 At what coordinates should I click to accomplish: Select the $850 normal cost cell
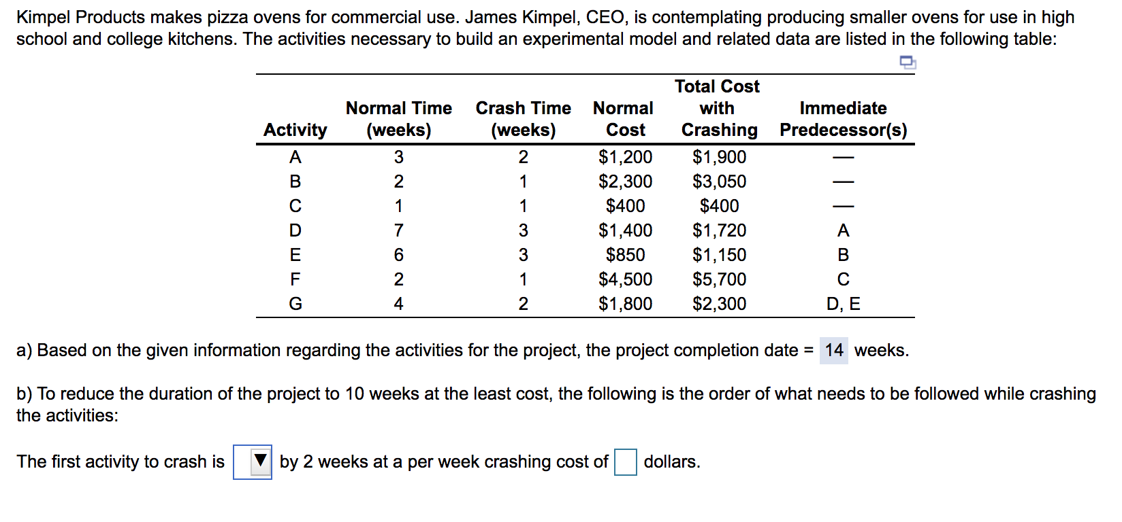click(x=625, y=255)
